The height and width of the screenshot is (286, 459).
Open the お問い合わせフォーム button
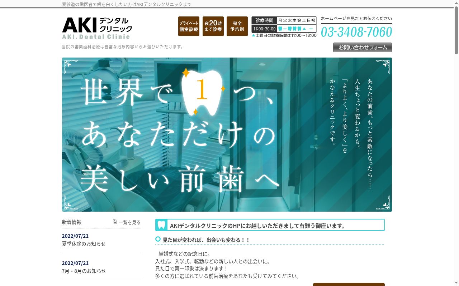(363, 47)
